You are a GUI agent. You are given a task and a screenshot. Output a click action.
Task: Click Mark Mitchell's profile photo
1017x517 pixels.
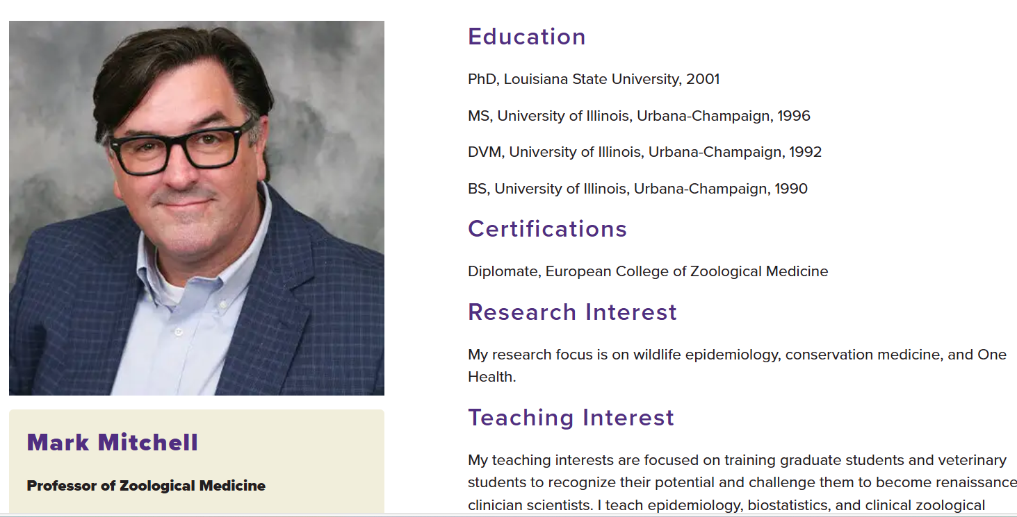click(196, 208)
